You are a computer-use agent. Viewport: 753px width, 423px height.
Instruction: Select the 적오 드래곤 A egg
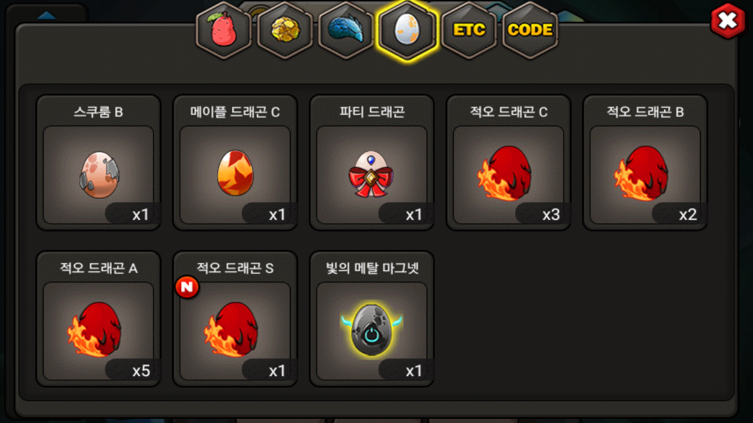pos(98,319)
